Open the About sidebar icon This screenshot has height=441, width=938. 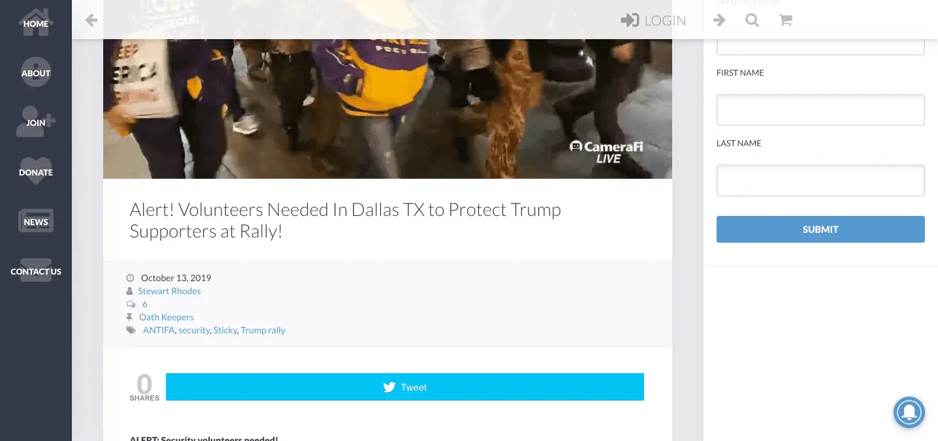click(36, 73)
